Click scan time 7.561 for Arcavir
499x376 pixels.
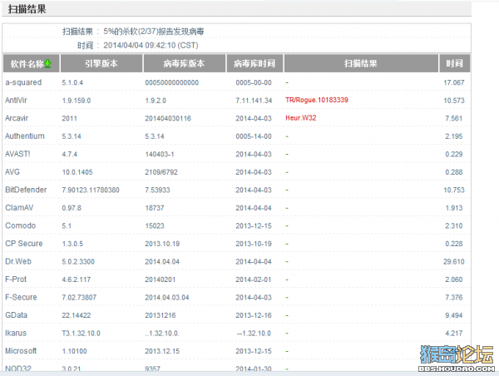pyautogui.click(x=454, y=118)
